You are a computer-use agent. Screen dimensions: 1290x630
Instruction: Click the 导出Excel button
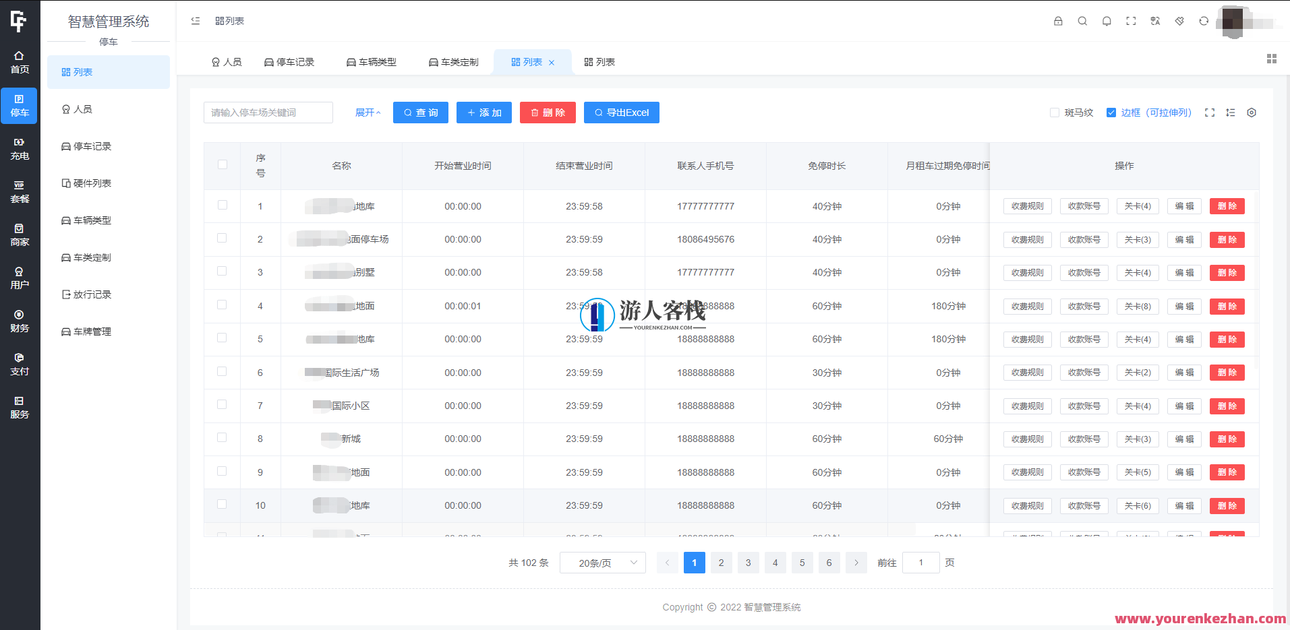(621, 113)
